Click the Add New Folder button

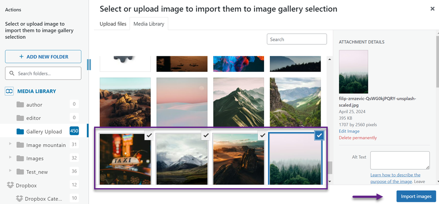coord(43,57)
